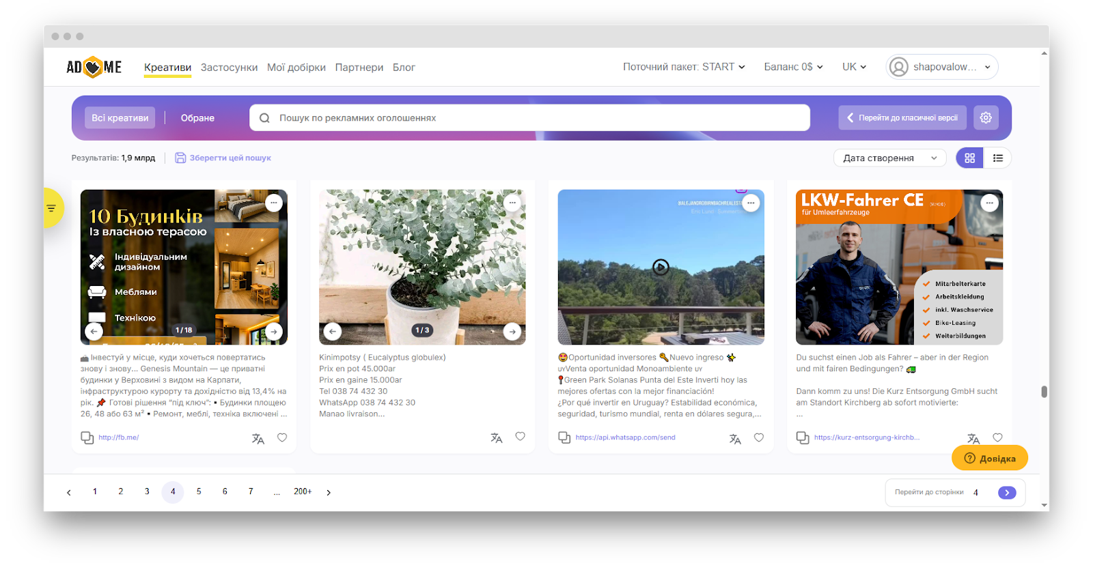1093x574 pixels.
Task: Play the Uruguay landscape video
Action: click(661, 267)
